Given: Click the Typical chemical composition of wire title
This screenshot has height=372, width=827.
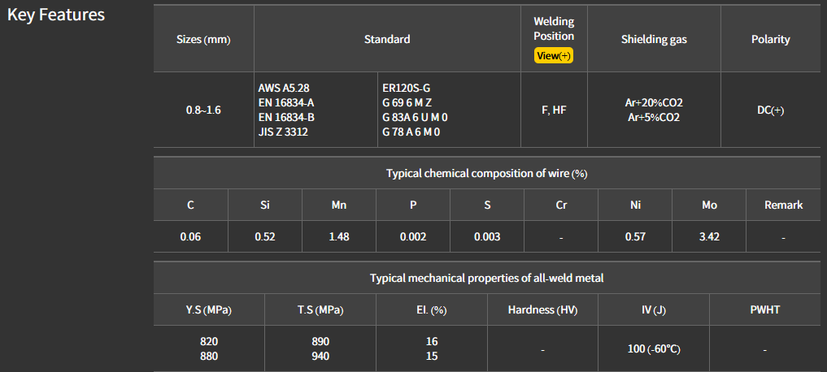Looking at the screenshot, I should click(x=486, y=173).
